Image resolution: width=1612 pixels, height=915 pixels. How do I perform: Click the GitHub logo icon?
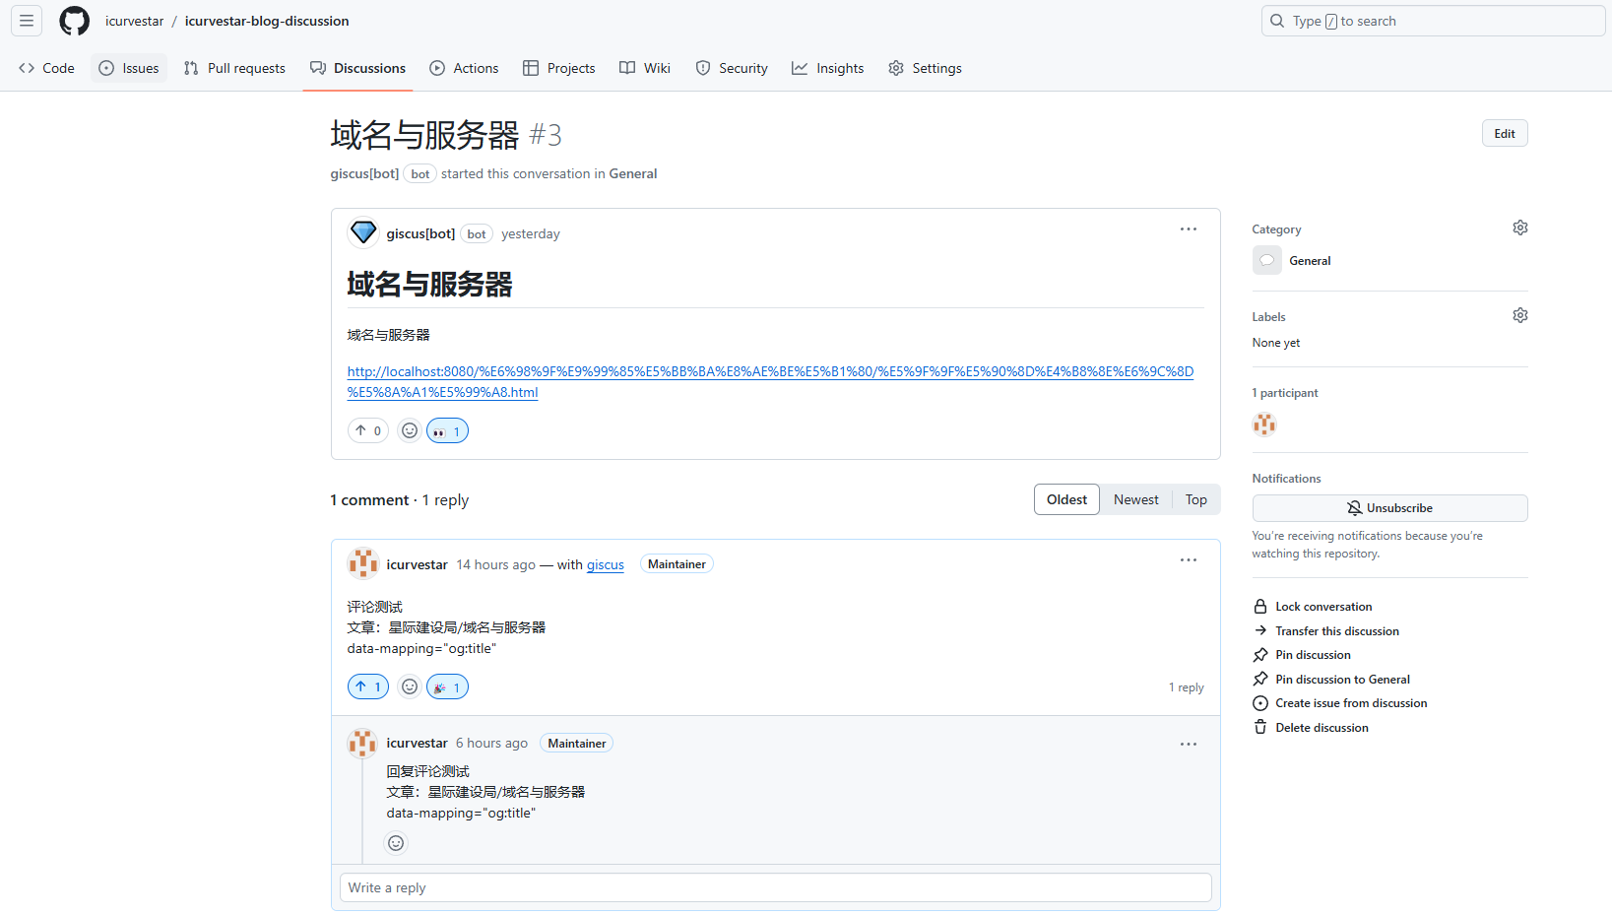(x=74, y=21)
